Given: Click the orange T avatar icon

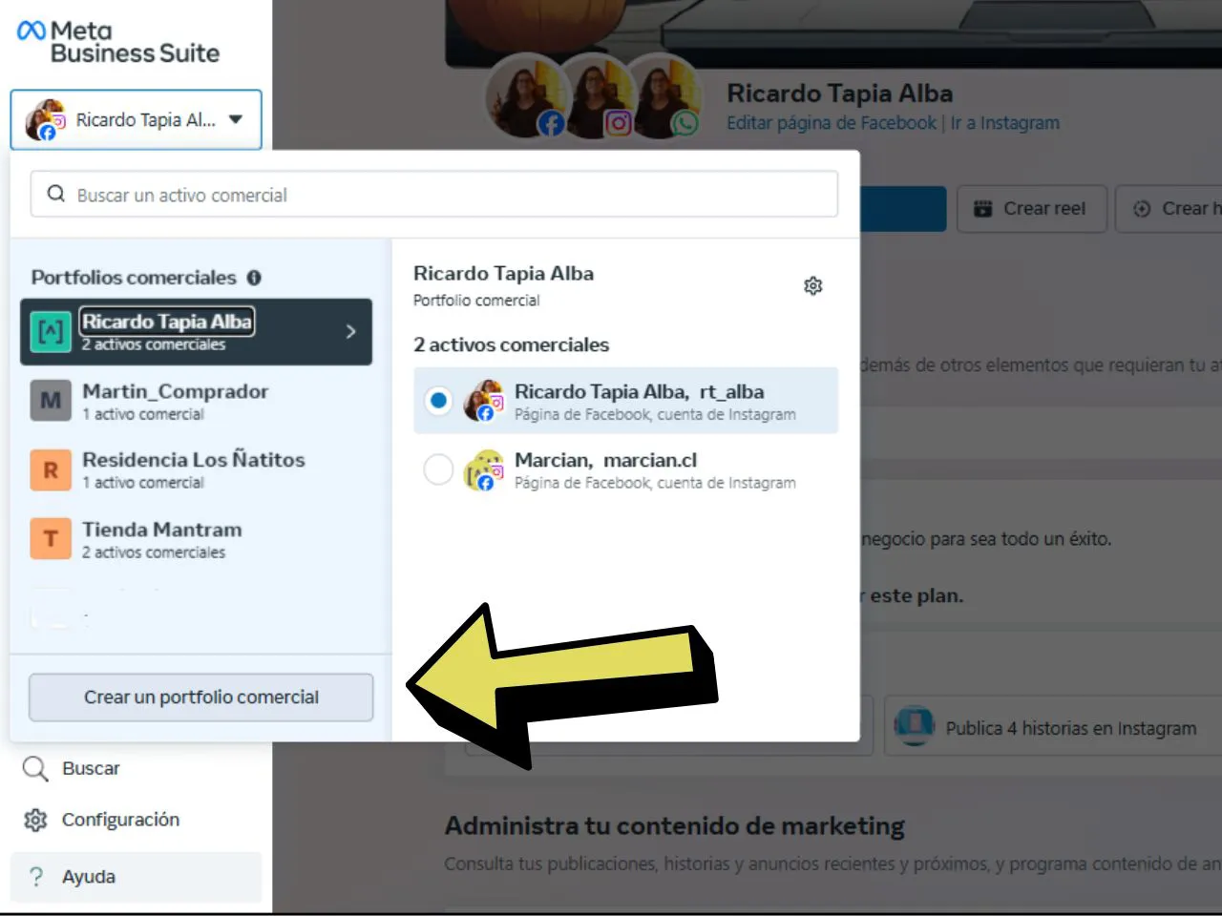Looking at the screenshot, I should [x=51, y=539].
